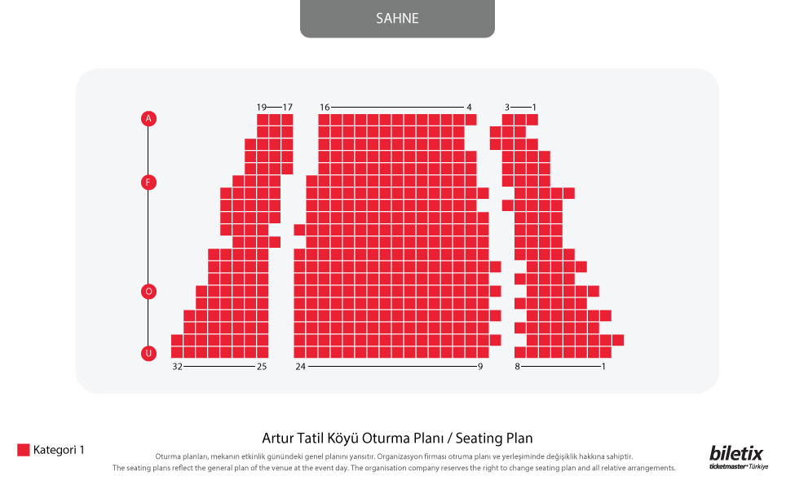Click the Kategori 1 legend label
The height and width of the screenshot is (489, 795).
click(59, 450)
